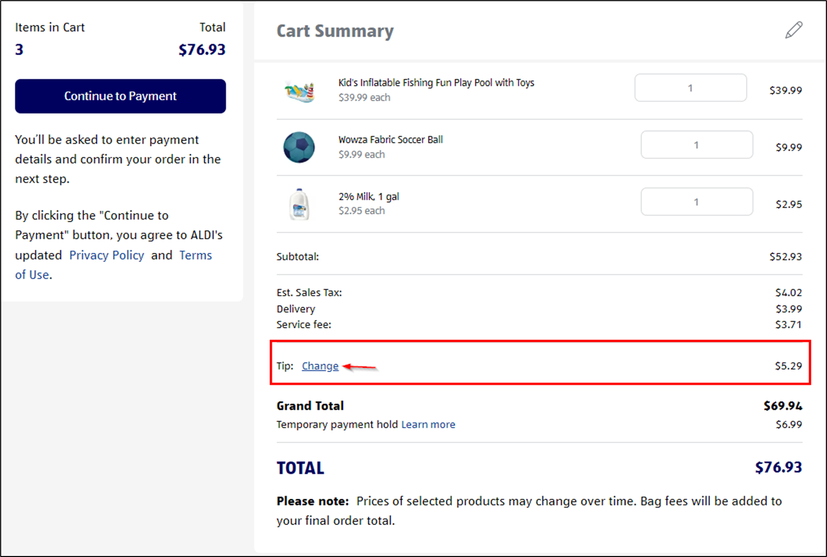Open ALDI's Privacy Policy
Viewport: 827px width, 557px height.
[x=106, y=255]
